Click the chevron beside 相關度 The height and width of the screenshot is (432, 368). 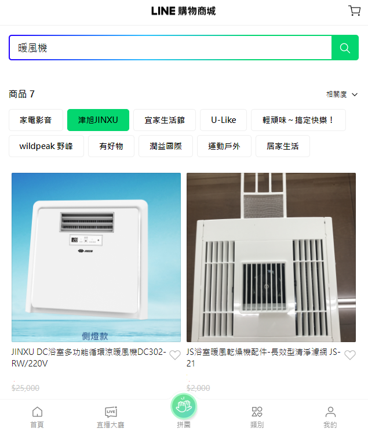(355, 95)
